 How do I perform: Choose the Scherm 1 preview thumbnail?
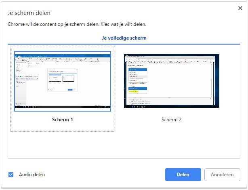point(63,81)
